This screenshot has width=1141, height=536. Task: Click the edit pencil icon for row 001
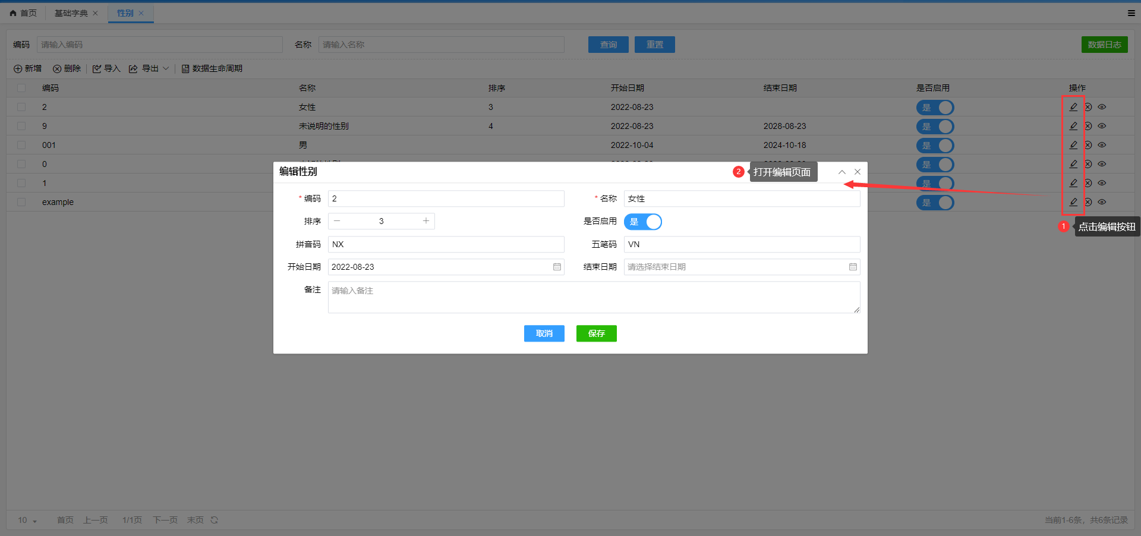(1073, 145)
